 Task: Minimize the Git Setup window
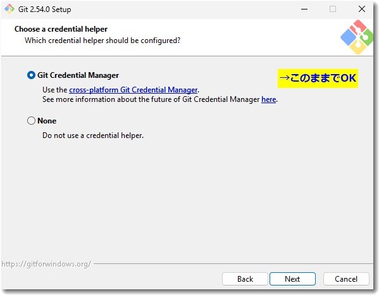coord(304,9)
